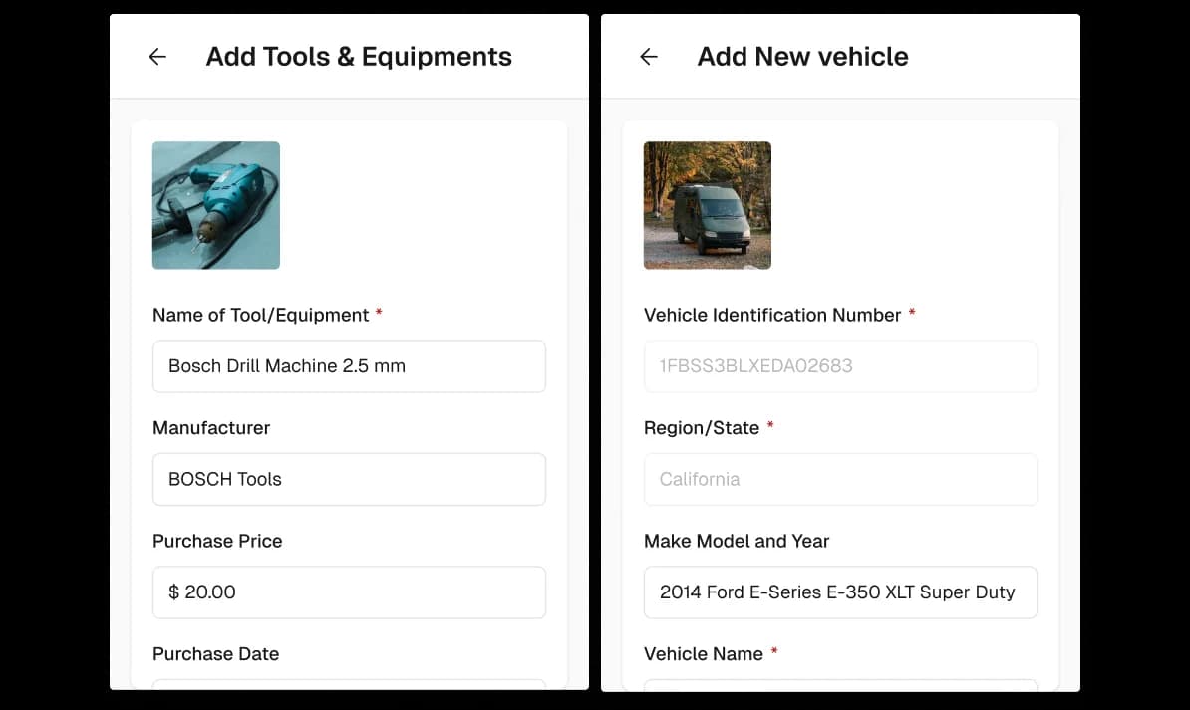Click the Name of Tool/Equipment label

click(264, 315)
